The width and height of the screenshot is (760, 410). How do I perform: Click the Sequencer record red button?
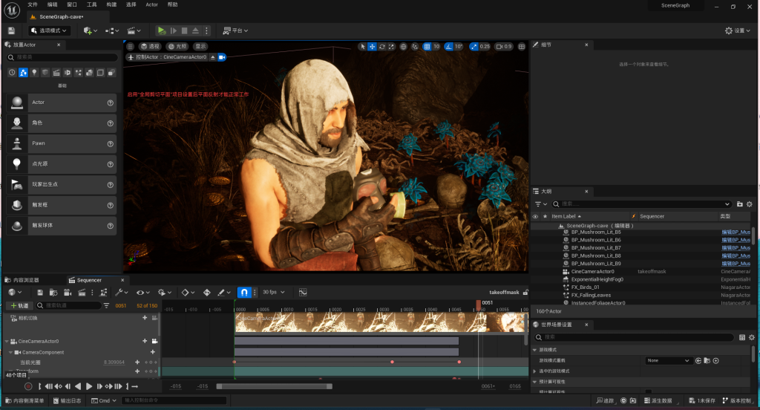point(28,387)
